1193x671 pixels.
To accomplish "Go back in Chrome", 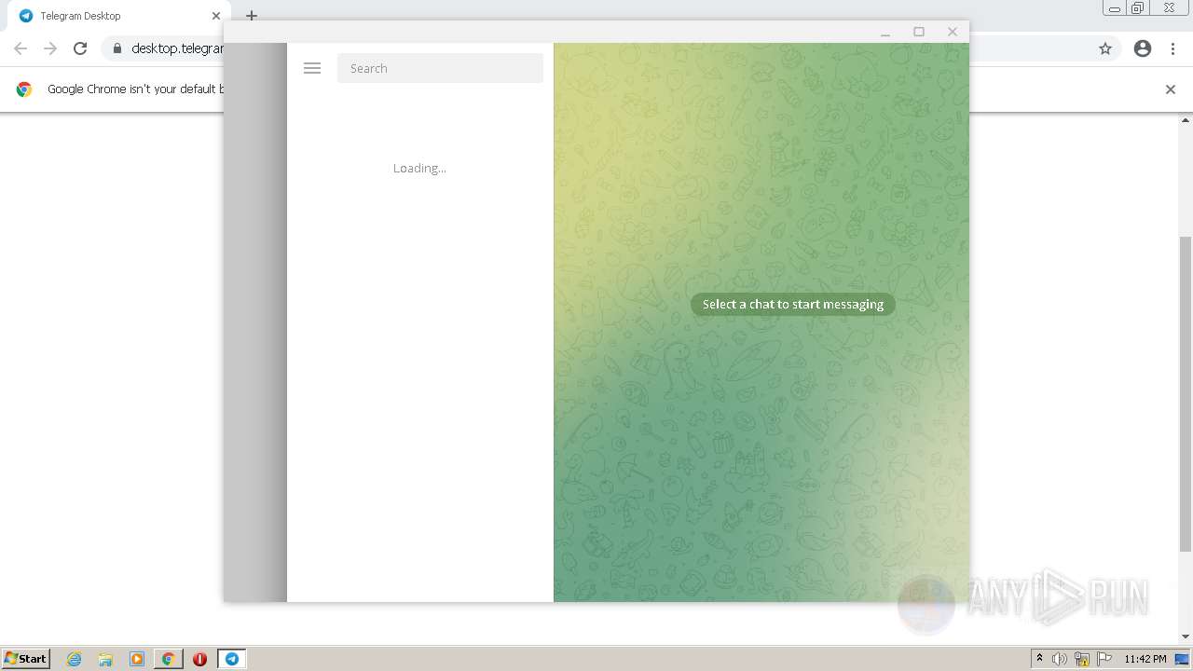I will (21, 48).
